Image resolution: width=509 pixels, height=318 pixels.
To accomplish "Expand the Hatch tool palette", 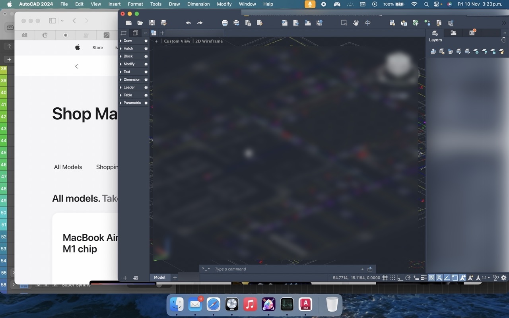I will tap(121, 48).
